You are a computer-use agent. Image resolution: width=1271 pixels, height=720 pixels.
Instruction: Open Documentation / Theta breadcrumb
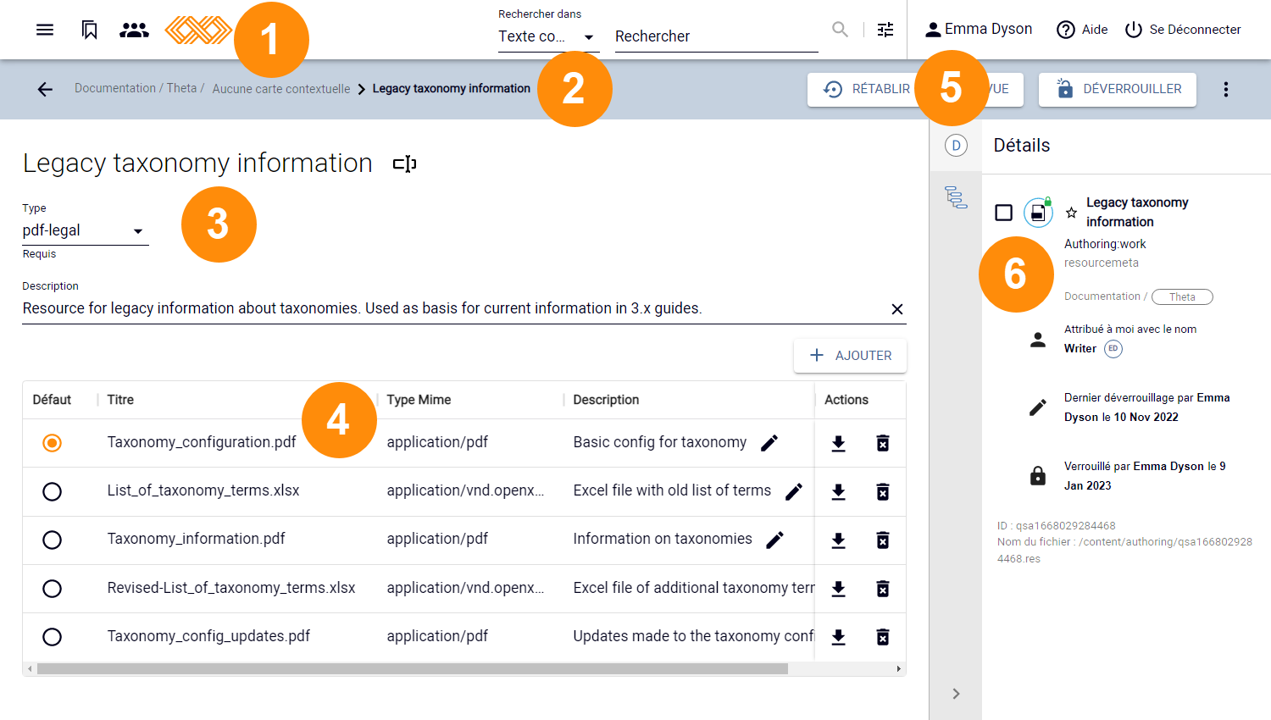(x=139, y=88)
